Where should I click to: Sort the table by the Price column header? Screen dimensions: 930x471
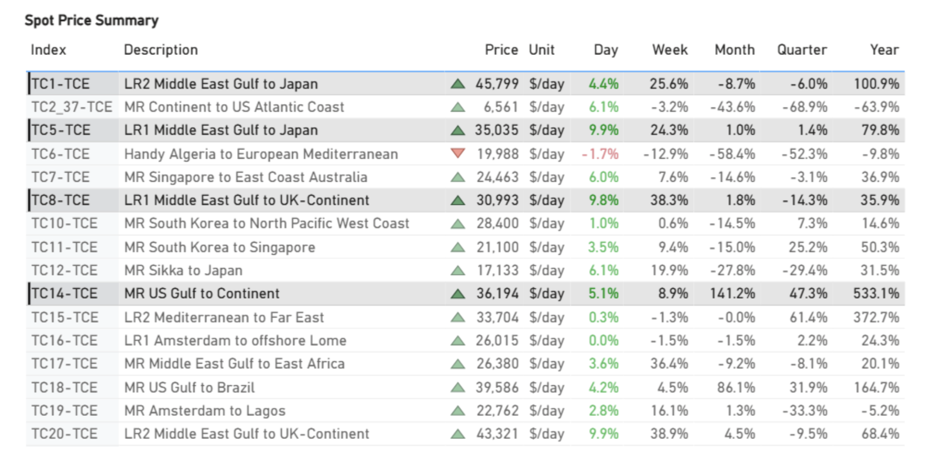point(501,50)
